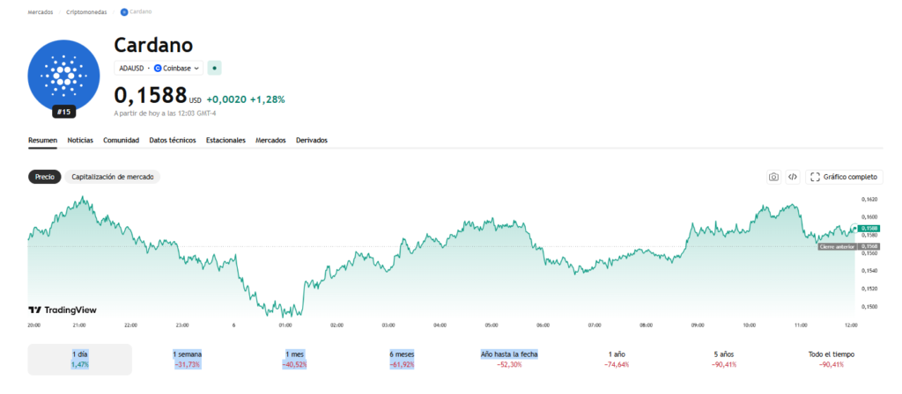Select the 5 años time range
The image size is (902, 394).
724,360
